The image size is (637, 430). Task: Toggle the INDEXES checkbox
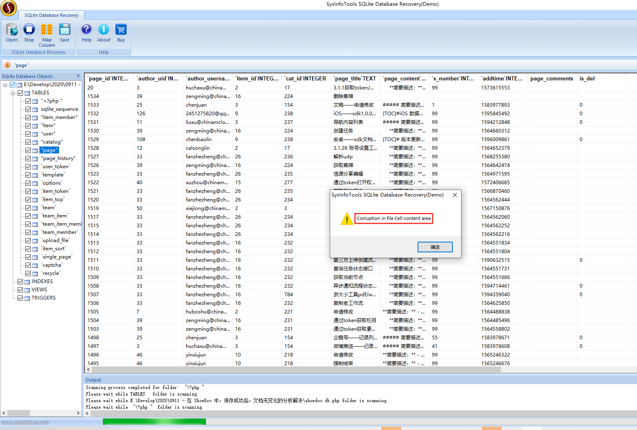pyautogui.click(x=20, y=281)
